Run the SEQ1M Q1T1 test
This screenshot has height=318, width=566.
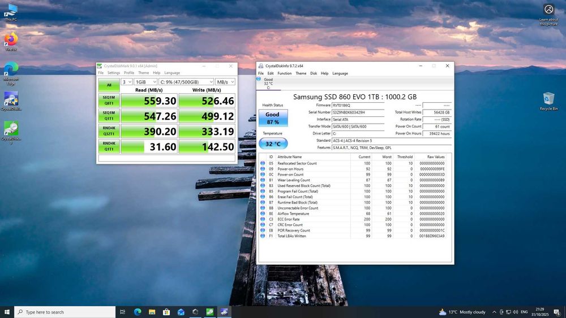[x=109, y=116]
